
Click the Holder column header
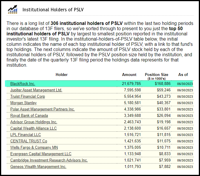(61, 75)
